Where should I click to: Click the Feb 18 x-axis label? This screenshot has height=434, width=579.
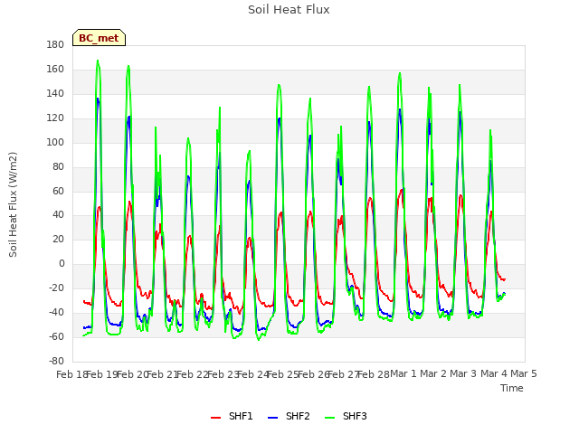tap(71, 374)
